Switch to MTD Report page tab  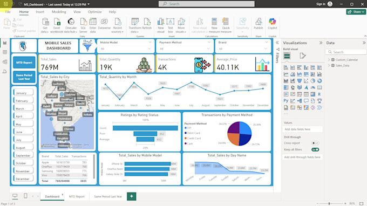click(x=77, y=196)
